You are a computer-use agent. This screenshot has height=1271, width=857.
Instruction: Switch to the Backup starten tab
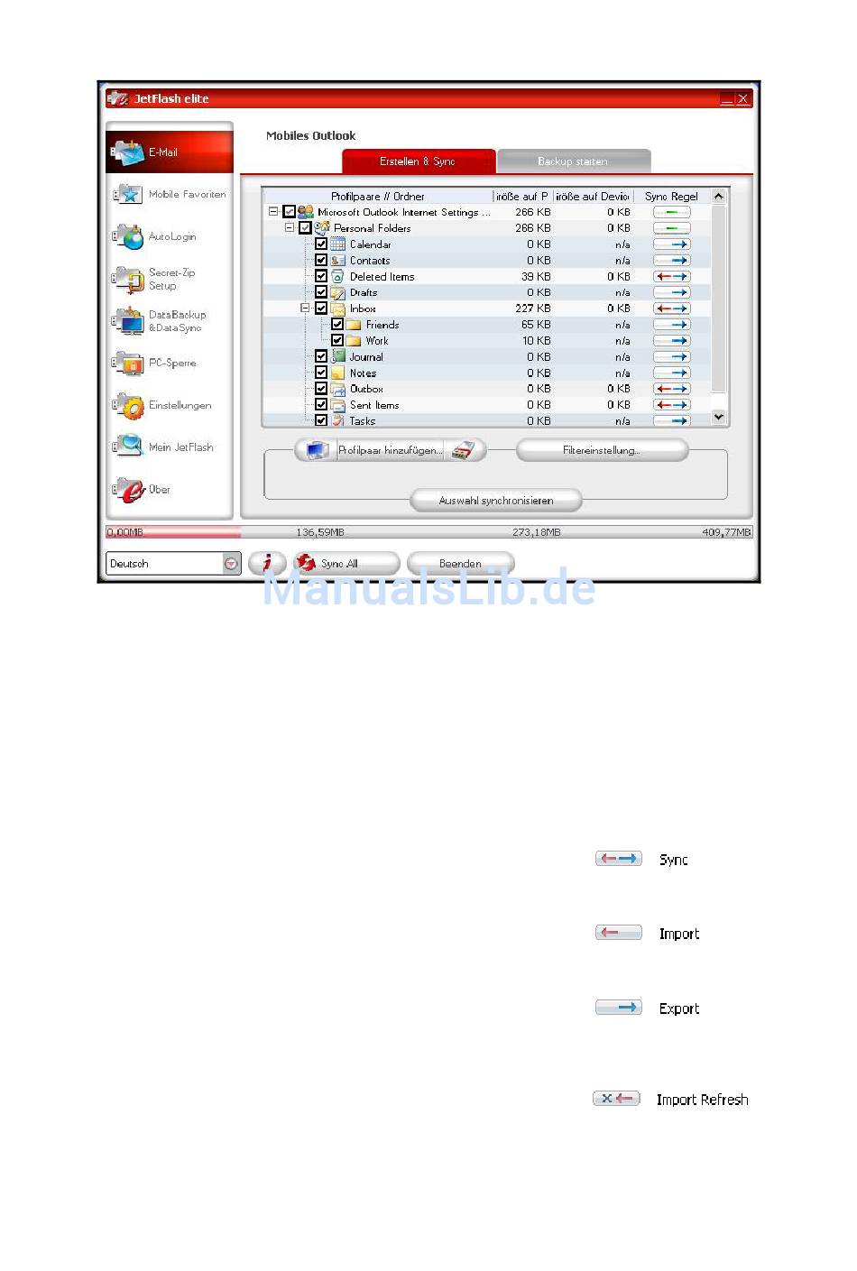573,161
